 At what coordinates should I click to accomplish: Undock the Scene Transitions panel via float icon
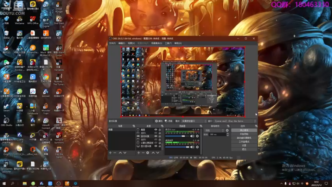tap(228, 126)
